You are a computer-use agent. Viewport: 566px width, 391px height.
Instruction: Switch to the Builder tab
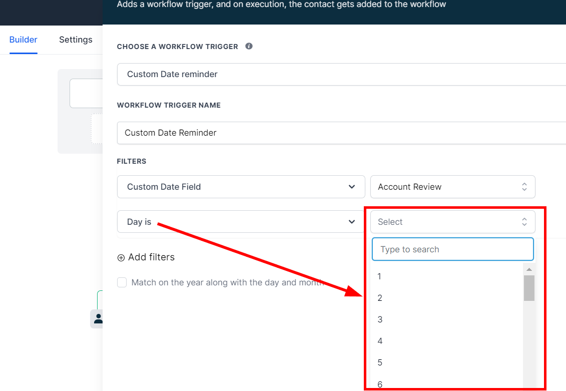24,40
